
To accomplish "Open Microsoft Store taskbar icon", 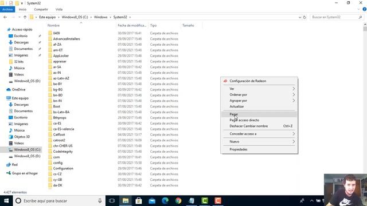I will click(139, 201).
